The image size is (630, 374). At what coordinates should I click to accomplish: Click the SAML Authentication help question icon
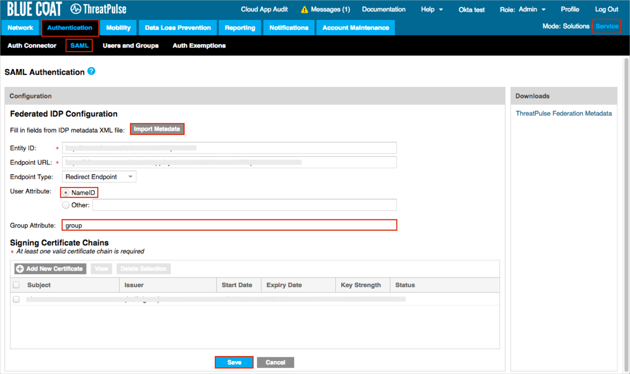pos(91,72)
